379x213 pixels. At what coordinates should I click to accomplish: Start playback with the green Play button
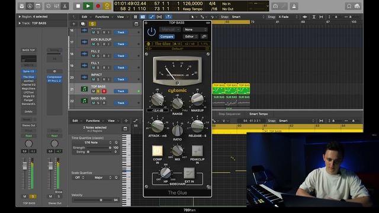tap(88, 6)
